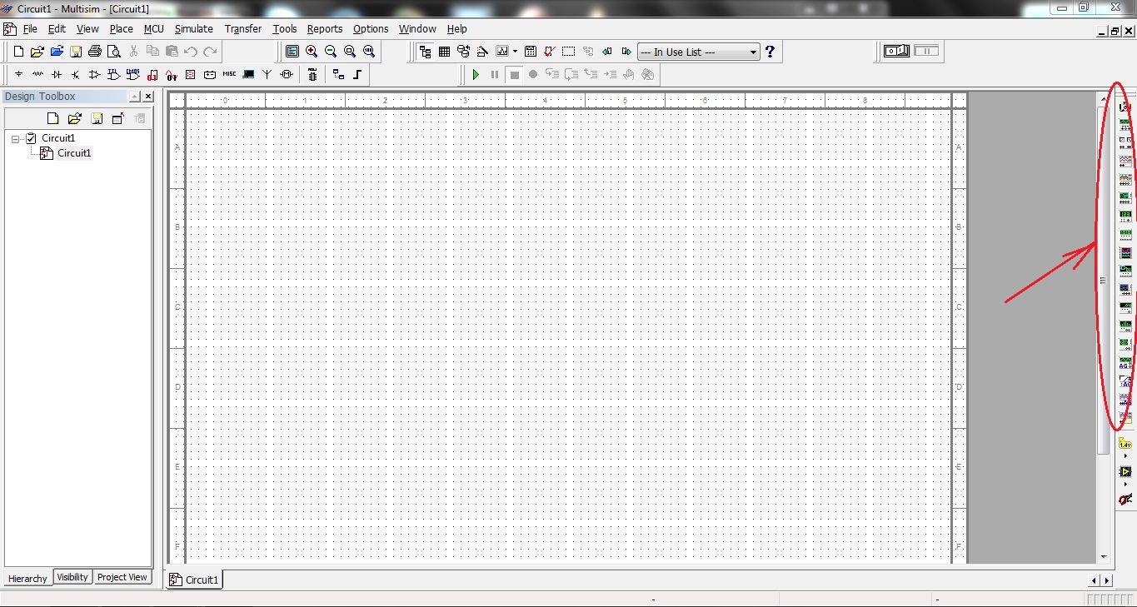Open the TTL component group
The height and width of the screenshot is (607, 1137).
(114, 74)
